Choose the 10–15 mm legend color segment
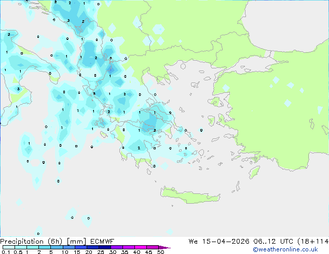Viewport: 329px width, 254px height. point(68,247)
